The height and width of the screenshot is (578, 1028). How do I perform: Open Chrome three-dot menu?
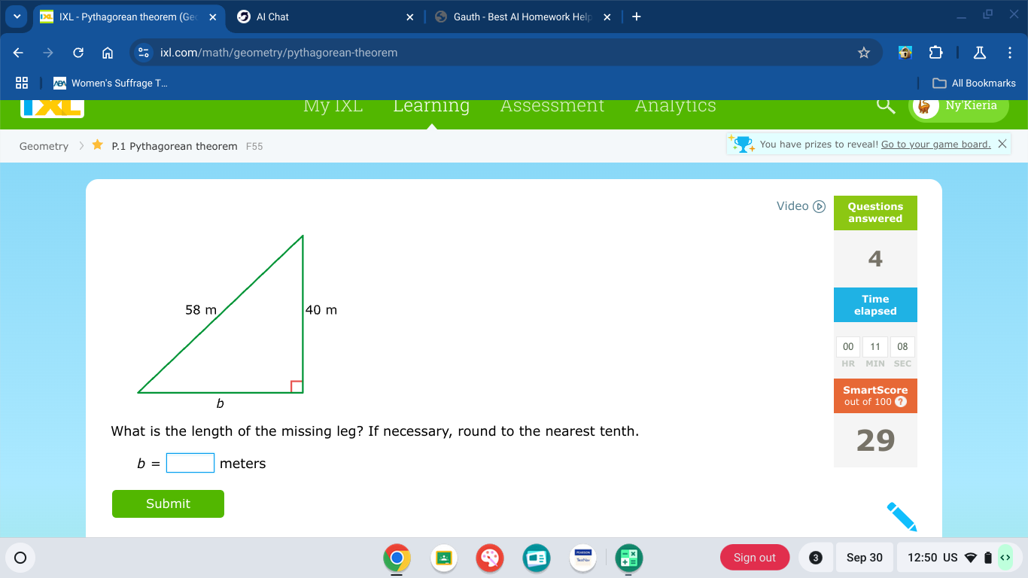[1009, 53]
